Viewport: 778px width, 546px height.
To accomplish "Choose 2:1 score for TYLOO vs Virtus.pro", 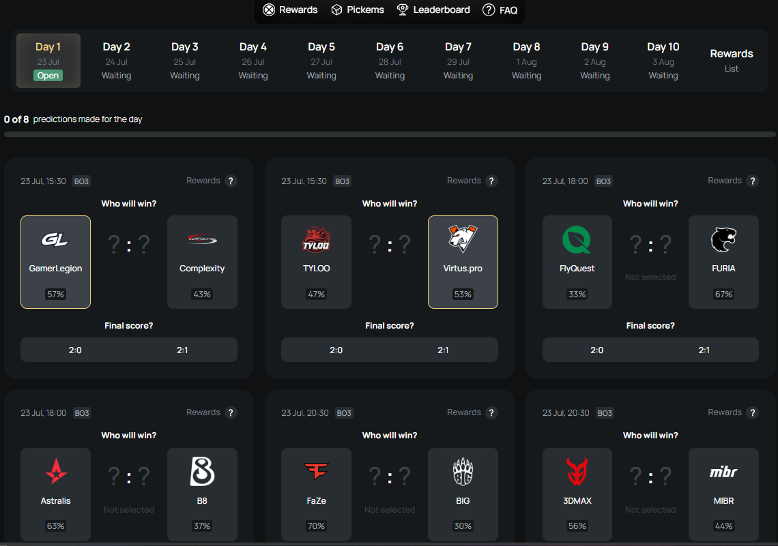I will [x=443, y=350].
